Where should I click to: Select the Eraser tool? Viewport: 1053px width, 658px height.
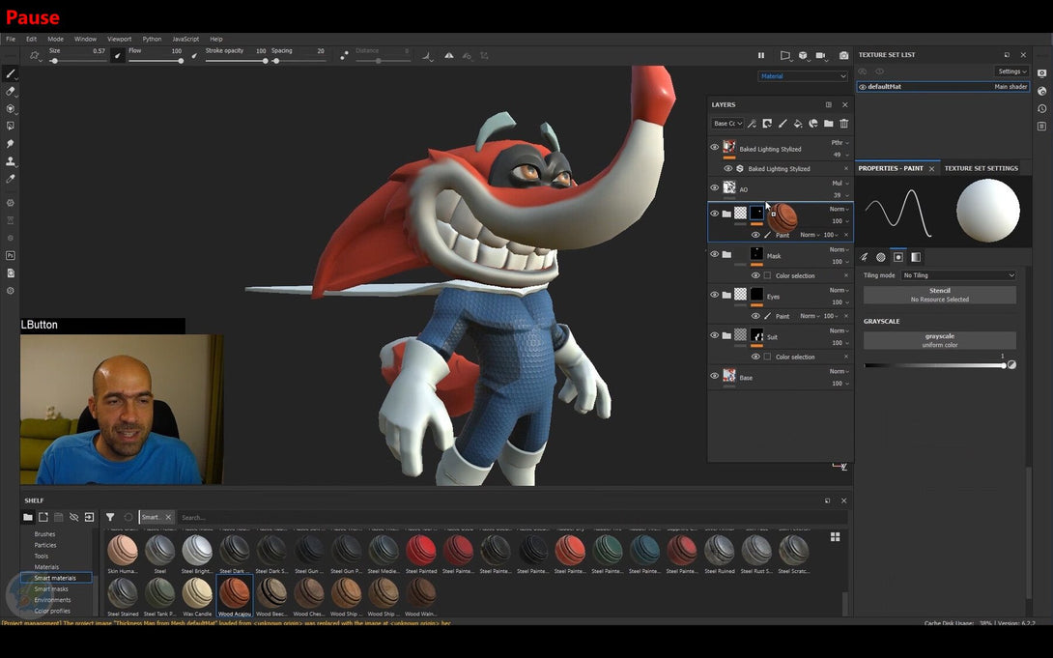click(x=10, y=92)
